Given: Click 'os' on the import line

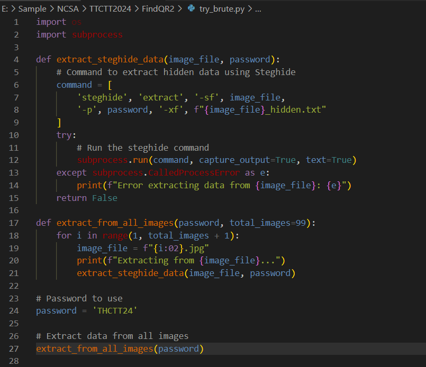Looking at the screenshot, I should (x=77, y=22).
